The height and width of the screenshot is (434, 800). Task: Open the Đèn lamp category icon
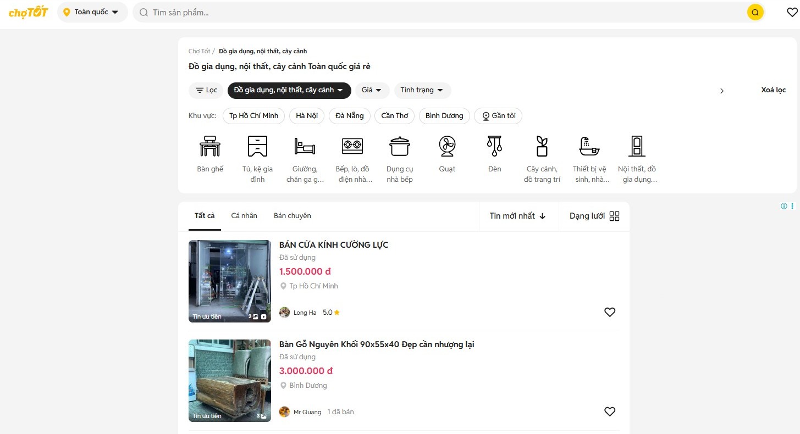494,147
